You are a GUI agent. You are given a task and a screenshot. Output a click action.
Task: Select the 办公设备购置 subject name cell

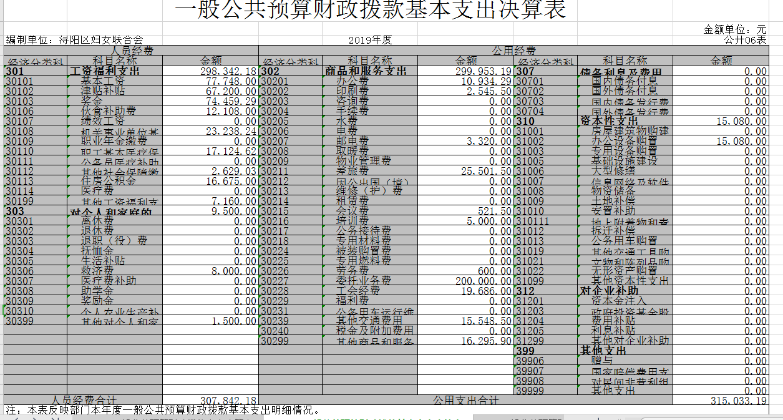[624, 141]
